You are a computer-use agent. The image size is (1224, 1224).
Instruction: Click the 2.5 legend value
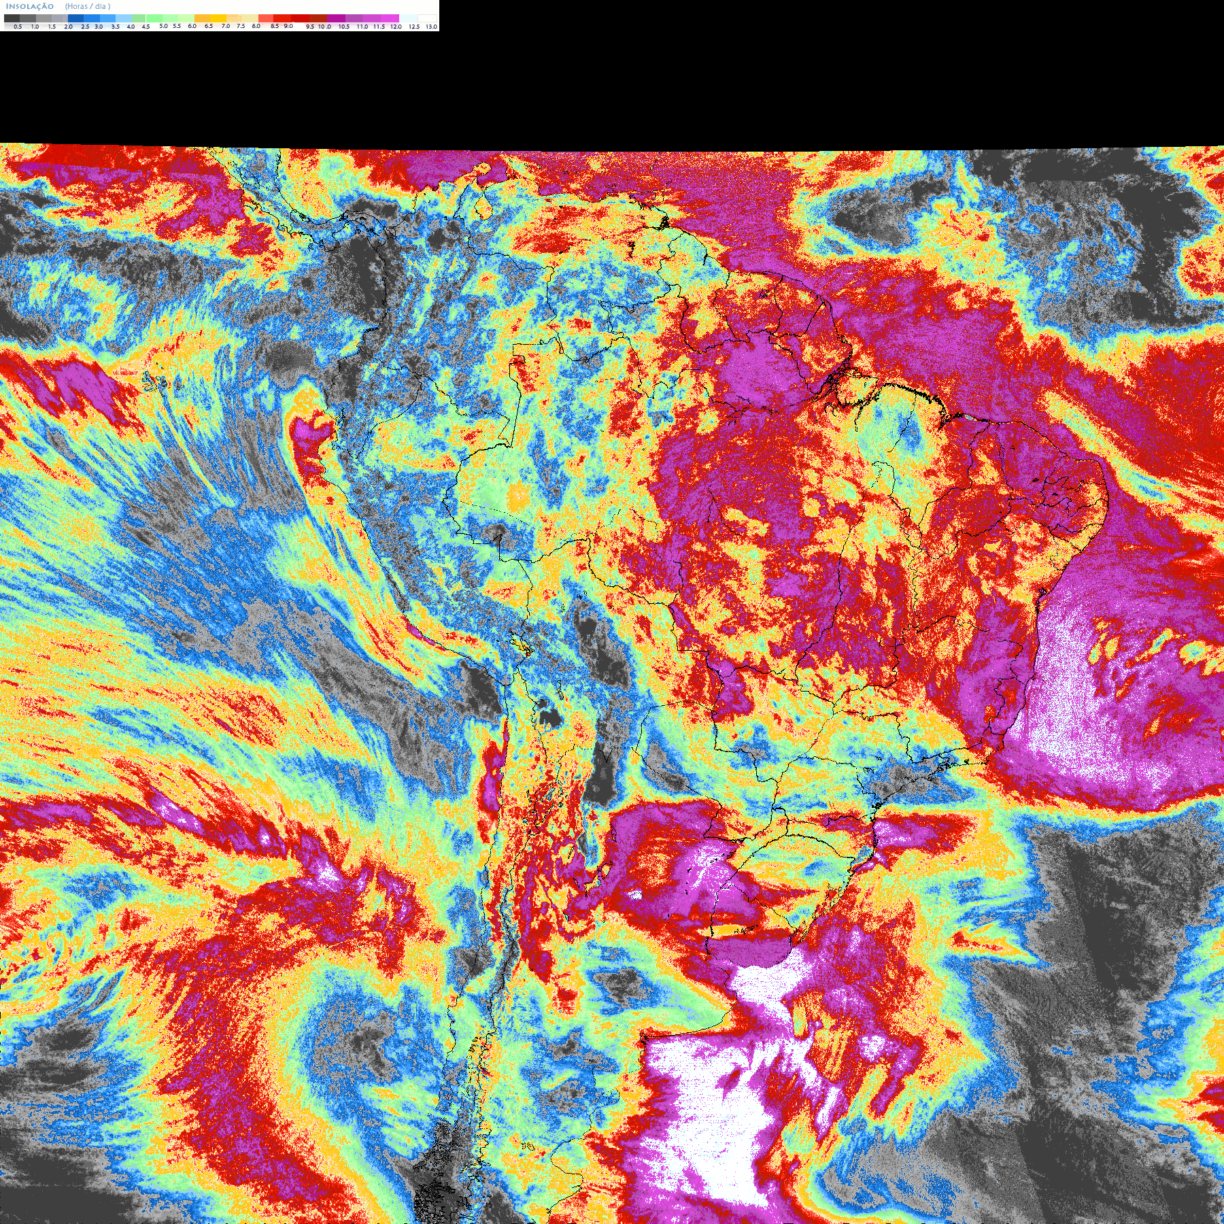point(85,27)
